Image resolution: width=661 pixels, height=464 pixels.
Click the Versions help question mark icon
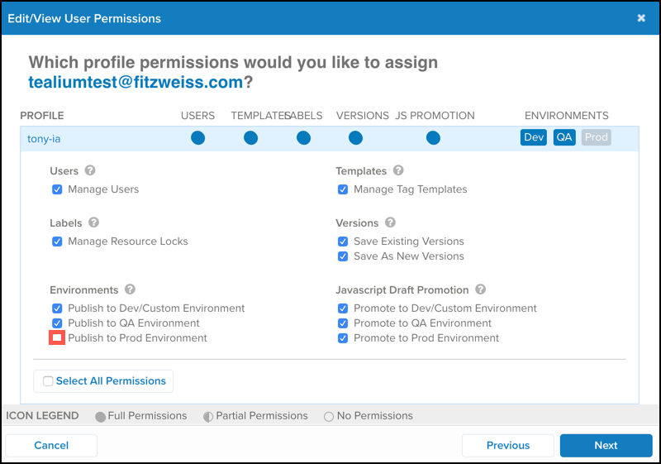[390, 222]
